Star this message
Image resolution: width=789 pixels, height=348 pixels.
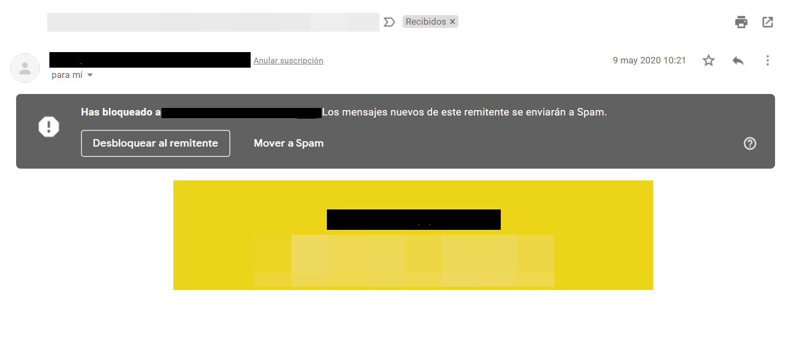tap(708, 61)
